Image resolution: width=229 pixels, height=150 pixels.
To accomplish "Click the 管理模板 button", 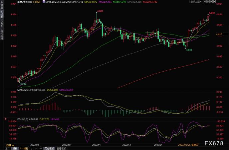I will tap(61, 149).
